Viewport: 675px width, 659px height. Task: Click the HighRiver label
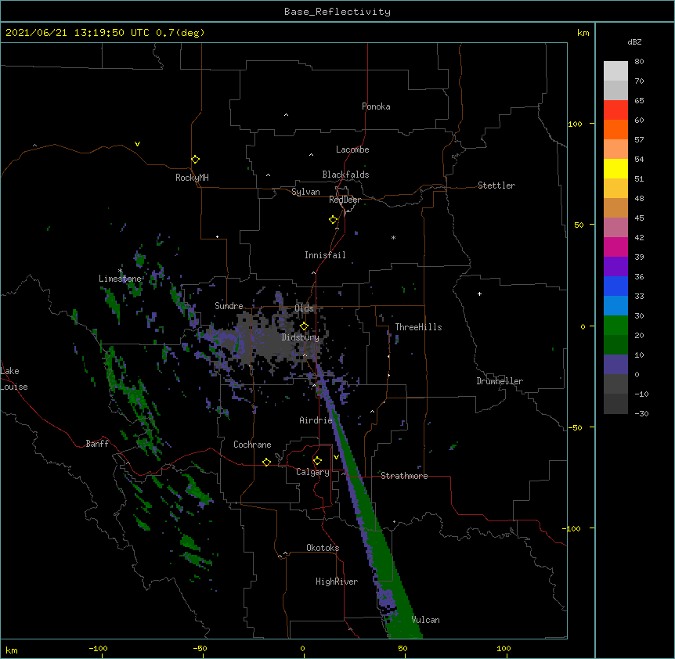[x=337, y=582]
